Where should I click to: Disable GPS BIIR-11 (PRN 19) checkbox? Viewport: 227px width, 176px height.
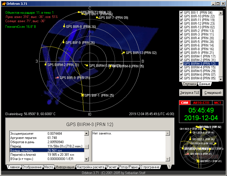tap(181, 20)
